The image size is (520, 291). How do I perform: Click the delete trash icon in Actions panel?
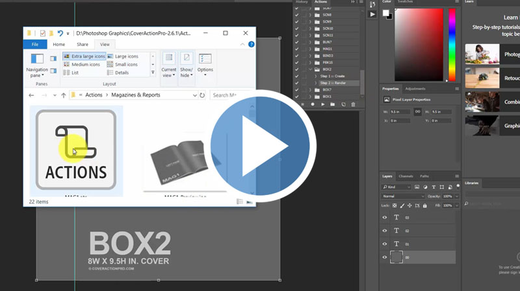(x=353, y=104)
